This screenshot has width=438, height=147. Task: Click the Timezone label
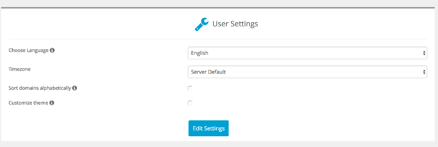click(20, 69)
